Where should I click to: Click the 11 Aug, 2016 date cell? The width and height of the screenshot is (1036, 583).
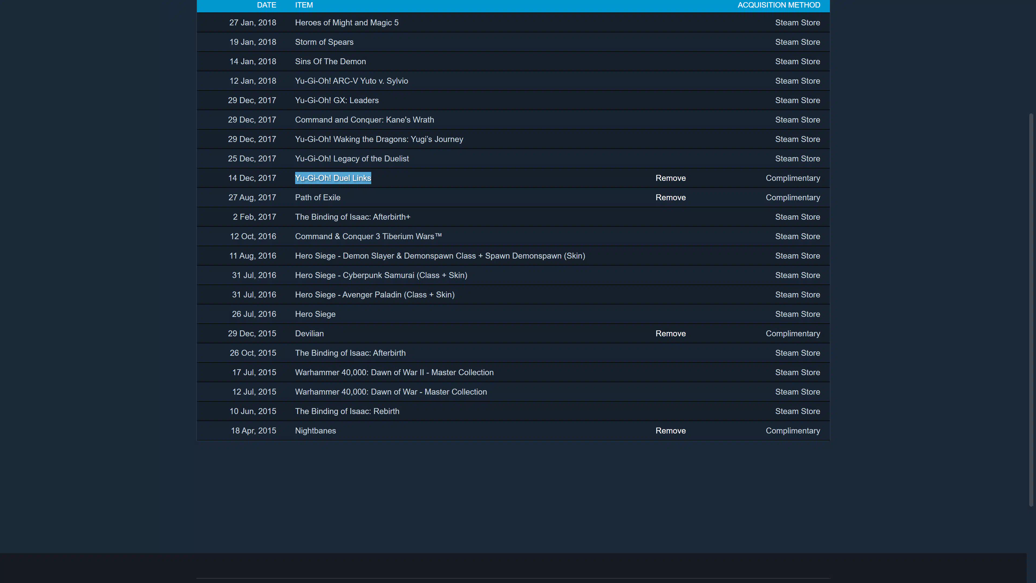coord(253,256)
